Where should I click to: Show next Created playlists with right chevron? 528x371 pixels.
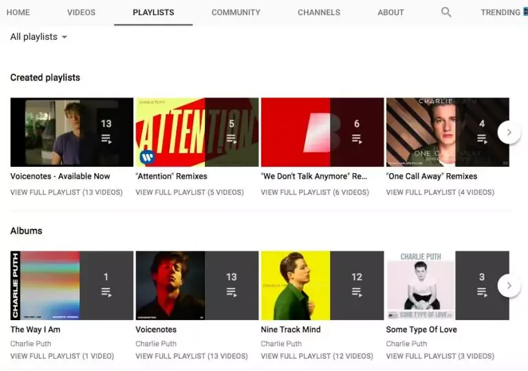point(509,133)
